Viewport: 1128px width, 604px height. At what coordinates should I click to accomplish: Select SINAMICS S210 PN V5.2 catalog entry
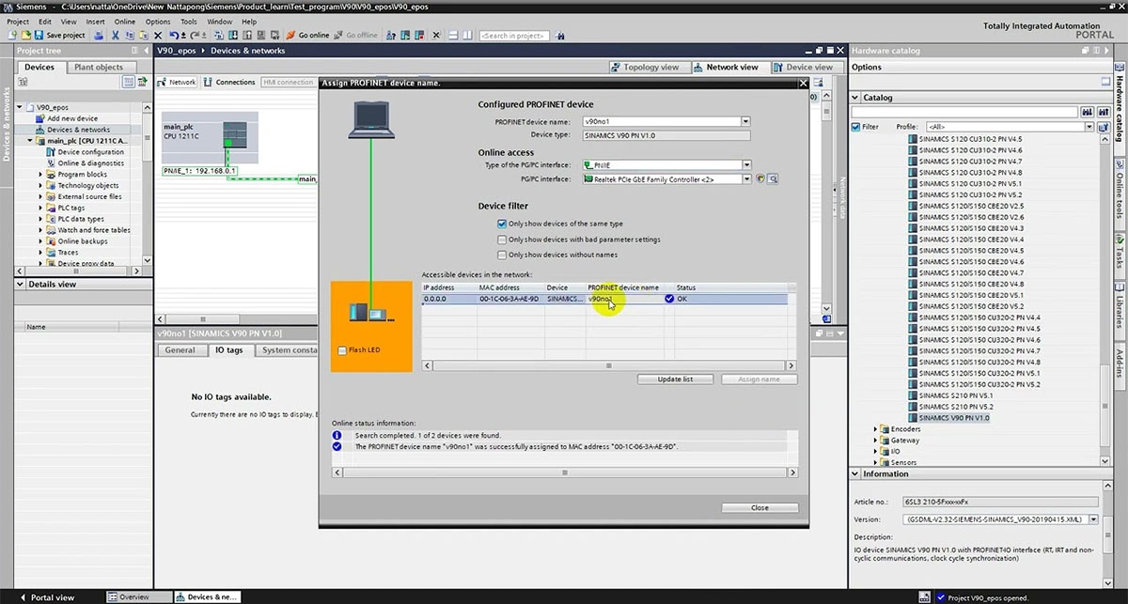[x=956, y=407]
